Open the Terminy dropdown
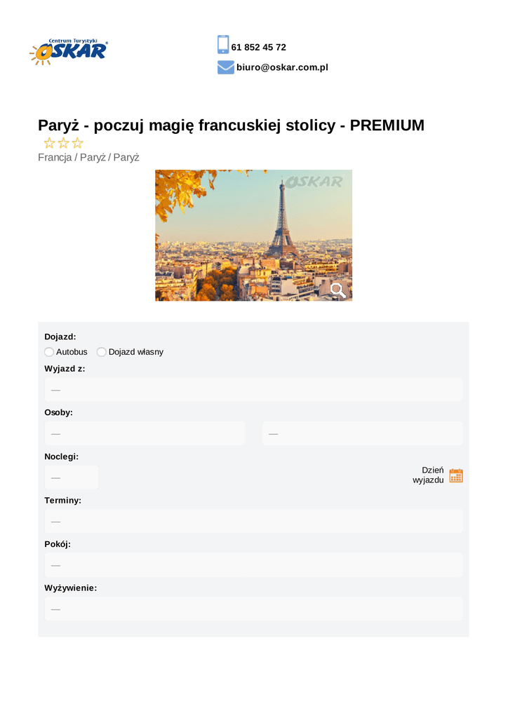508x718 pixels. coord(253,521)
